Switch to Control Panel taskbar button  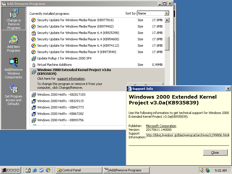(79, 170)
